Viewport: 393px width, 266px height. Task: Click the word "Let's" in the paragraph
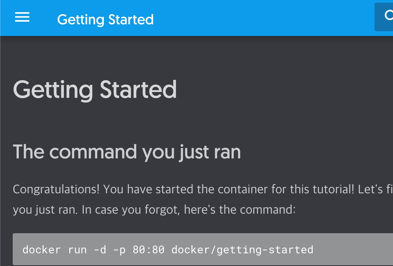coord(370,189)
